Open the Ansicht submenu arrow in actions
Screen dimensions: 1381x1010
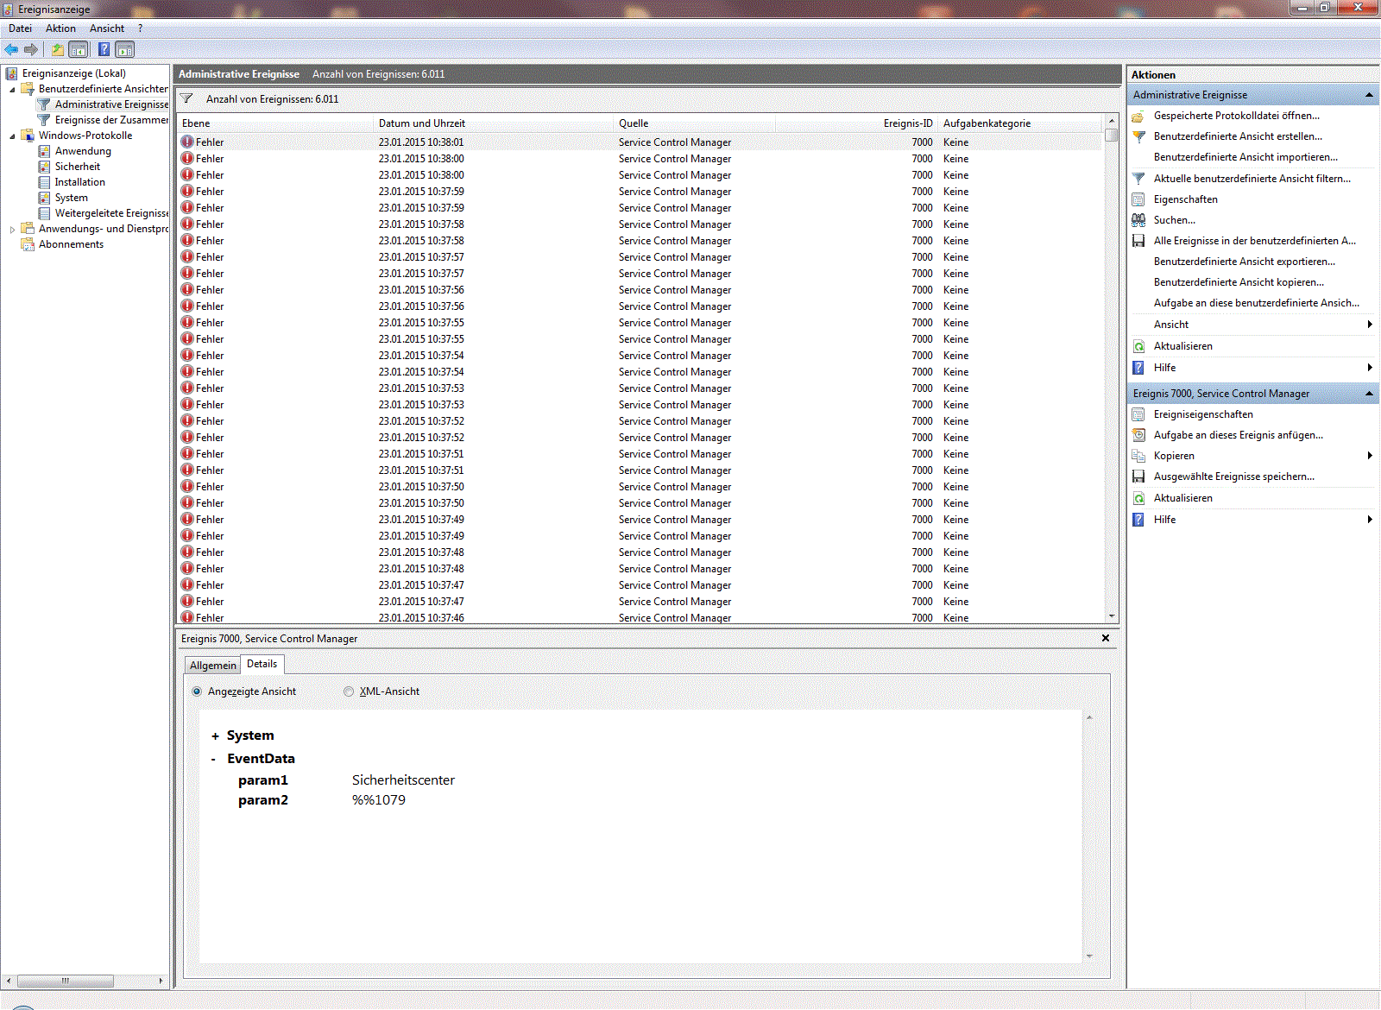click(1370, 325)
